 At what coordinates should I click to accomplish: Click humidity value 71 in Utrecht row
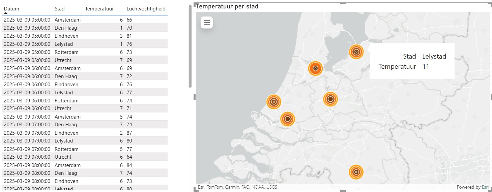129,108
